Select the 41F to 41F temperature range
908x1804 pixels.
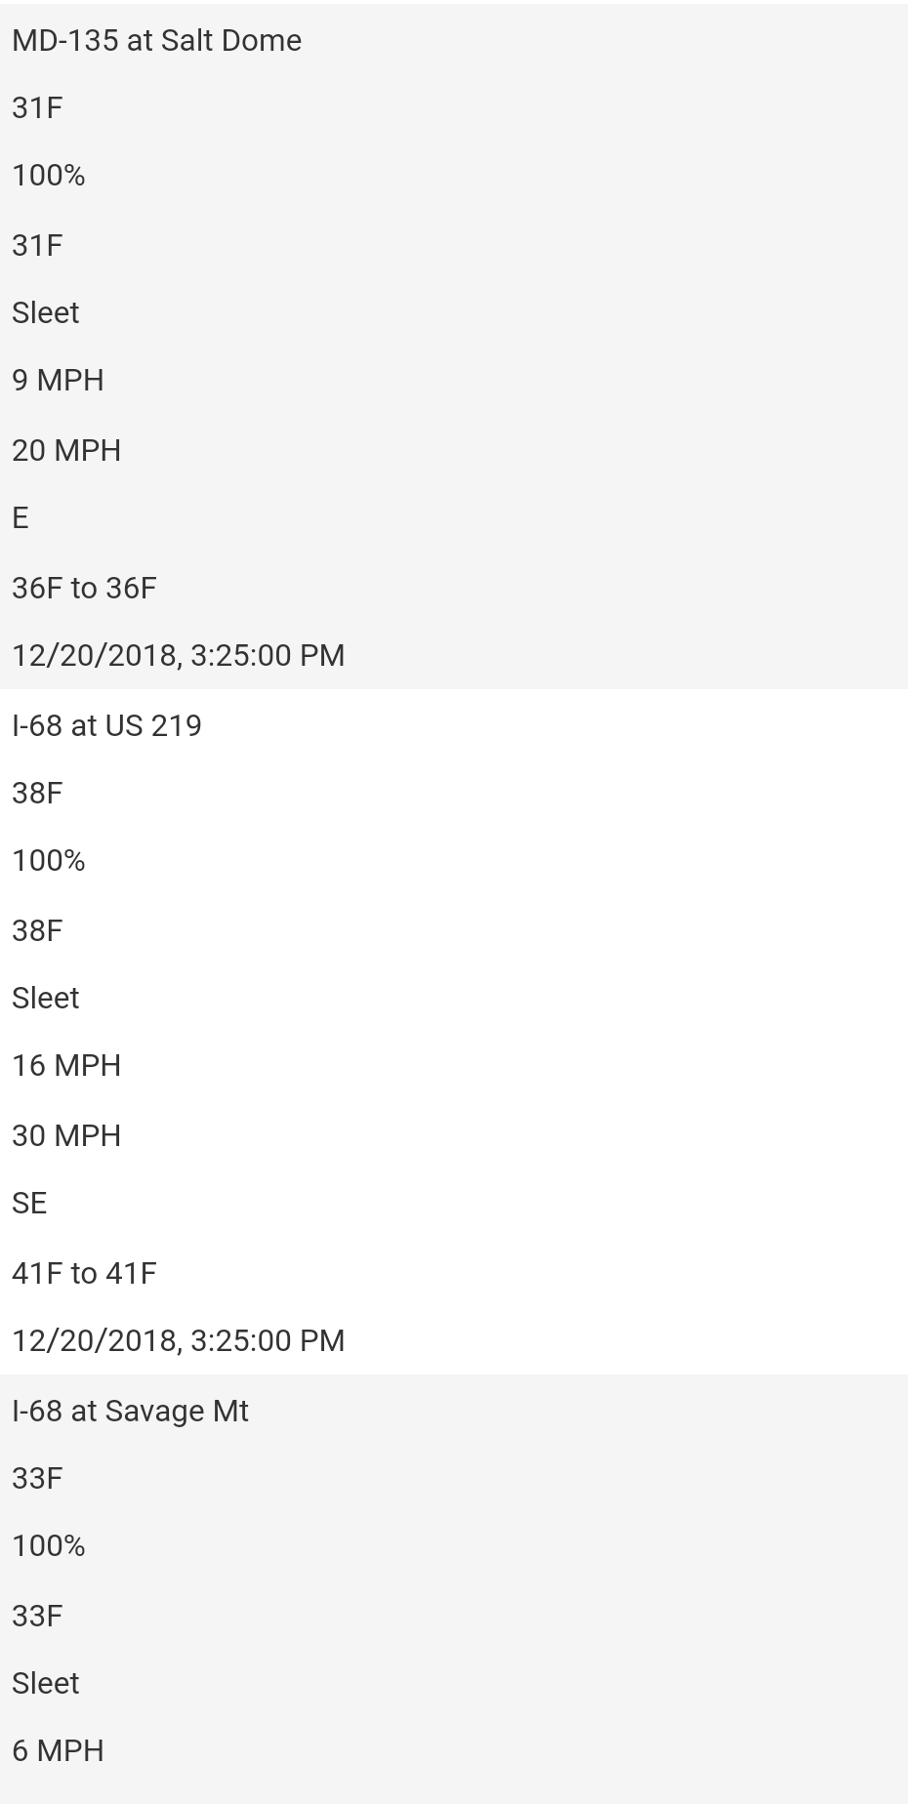tap(84, 1274)
